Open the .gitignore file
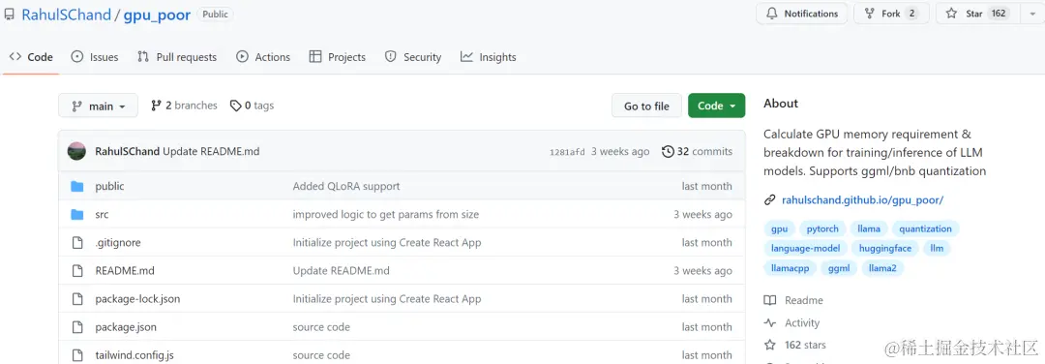1045x364 pixels. 118,243
